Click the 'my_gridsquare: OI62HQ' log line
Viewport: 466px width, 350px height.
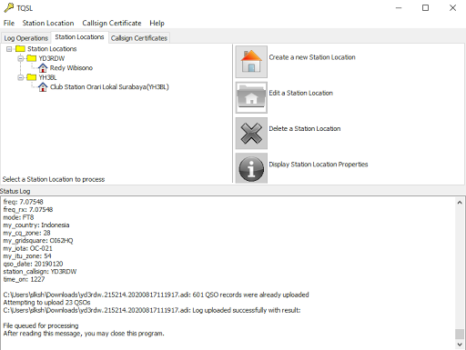point(38,241)
